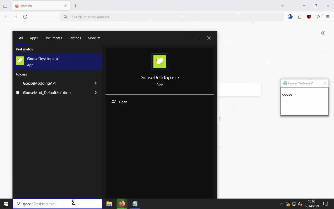Image resolution: width=334 pixels, height=209 pixels.
Task: Open the uBlock Origin shield icon
Action: coord(309,17)
